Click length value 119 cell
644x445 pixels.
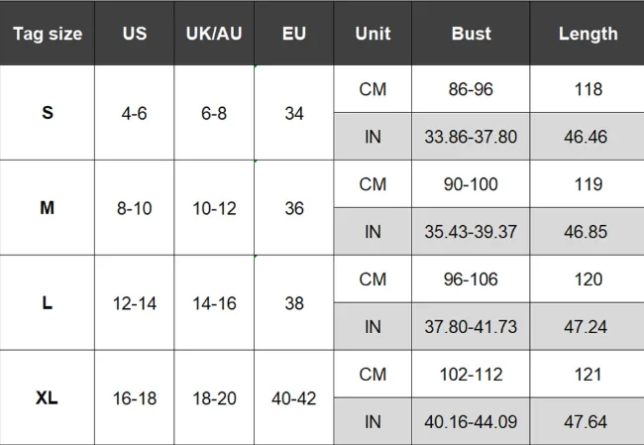[x=588, y=184]
